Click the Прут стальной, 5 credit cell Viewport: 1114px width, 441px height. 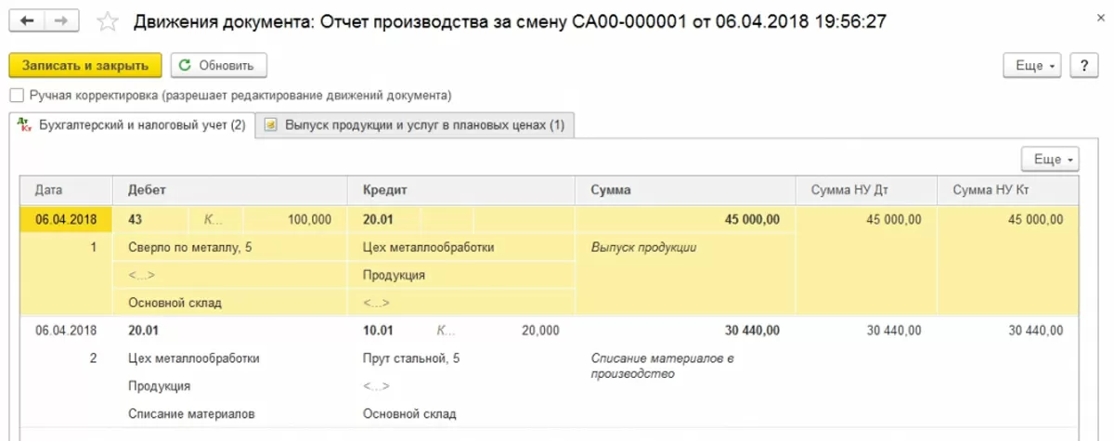[410, 357]
